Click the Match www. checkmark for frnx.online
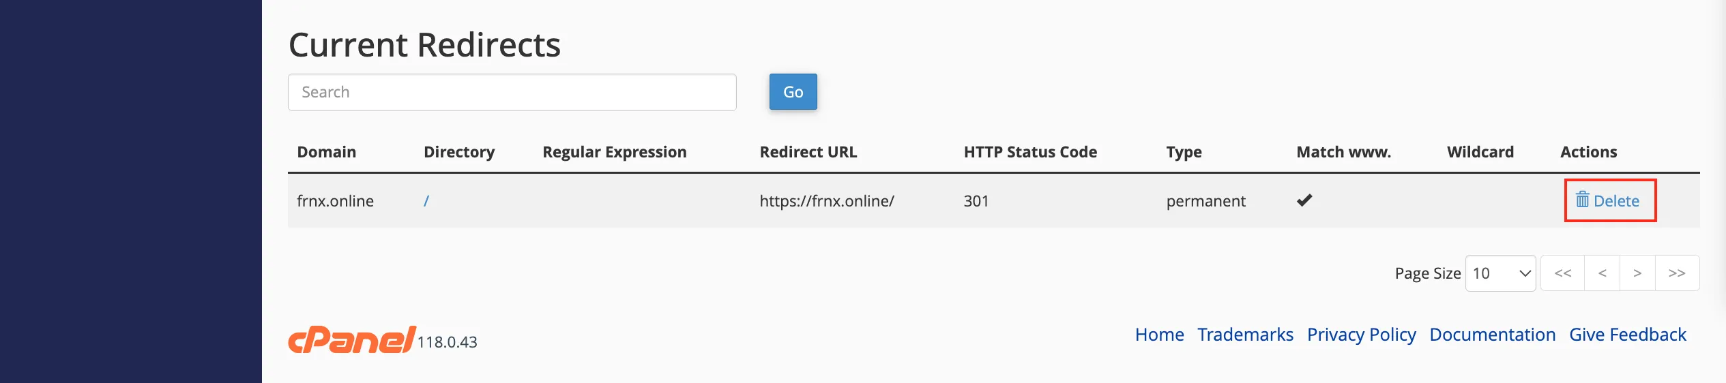Screen dimensions: 1726x383 1304,200
